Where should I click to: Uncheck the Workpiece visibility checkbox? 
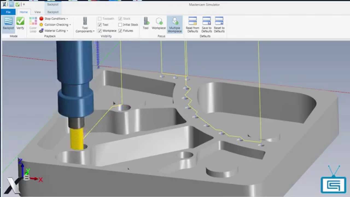(100, 31)
